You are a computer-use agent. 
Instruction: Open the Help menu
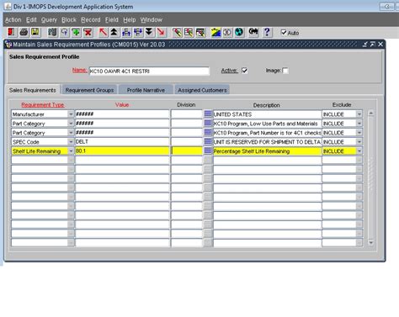point(130,20)
